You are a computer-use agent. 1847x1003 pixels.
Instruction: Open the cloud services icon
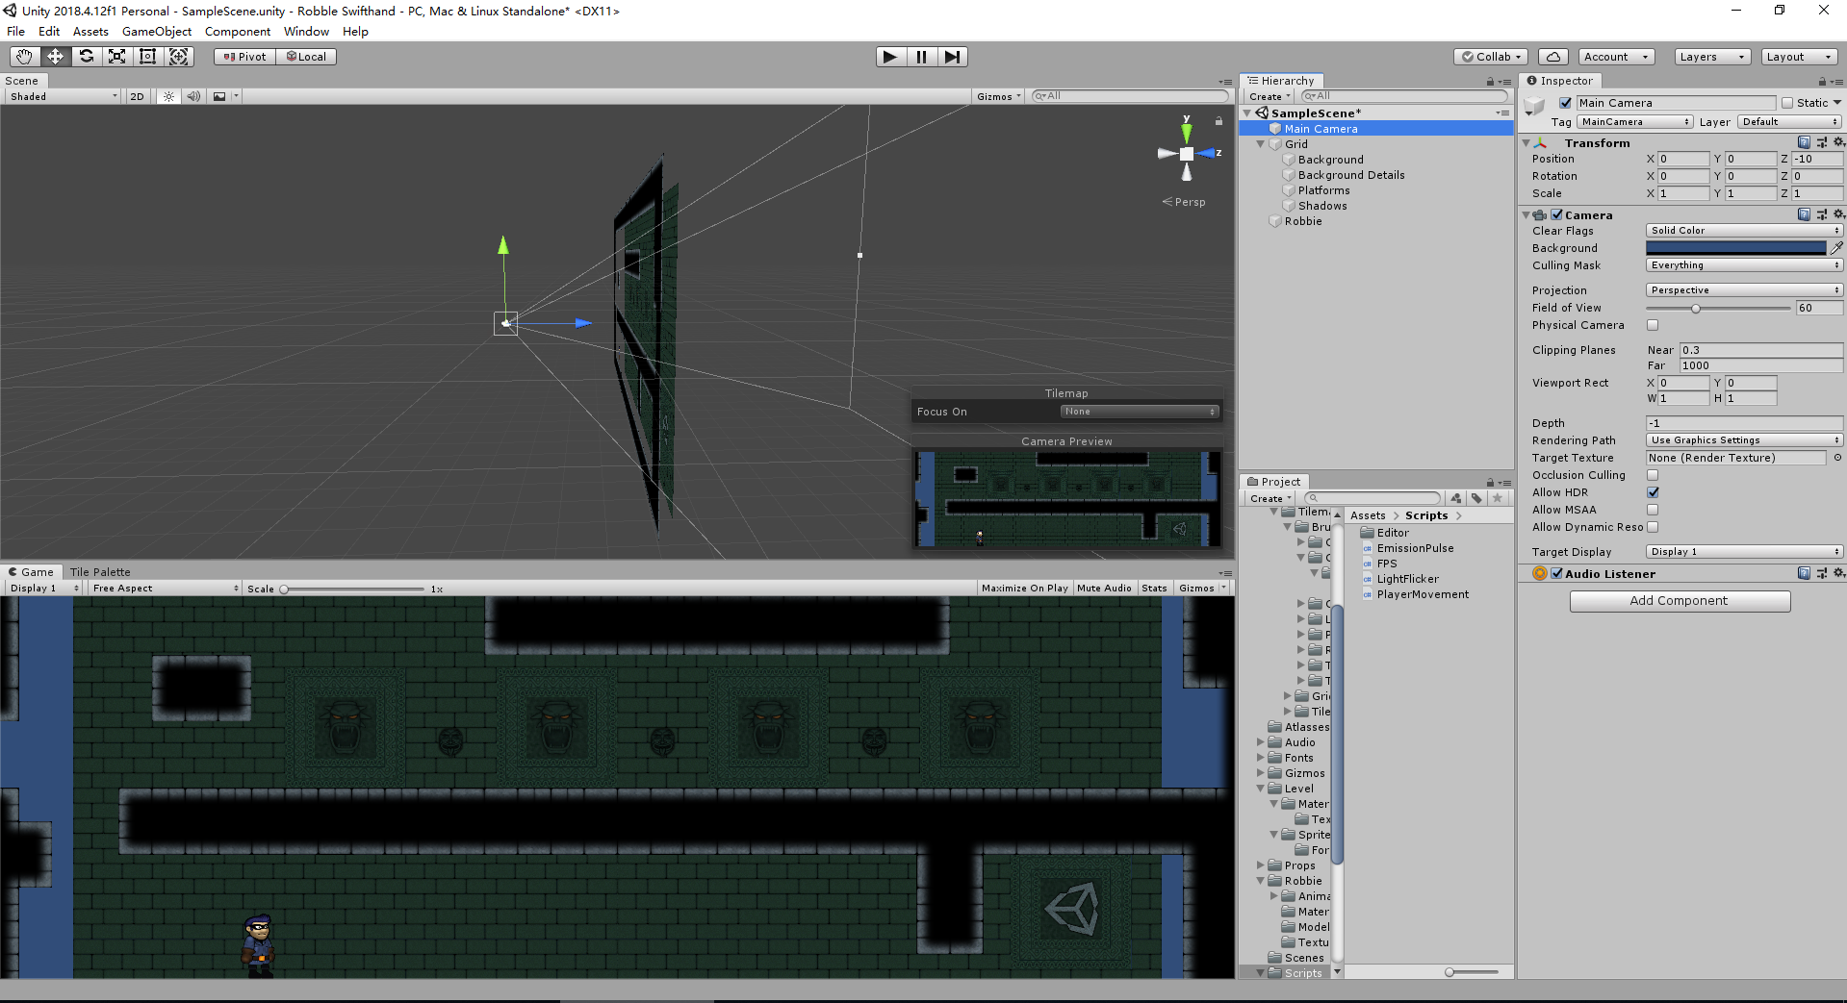coord(1552,57)
